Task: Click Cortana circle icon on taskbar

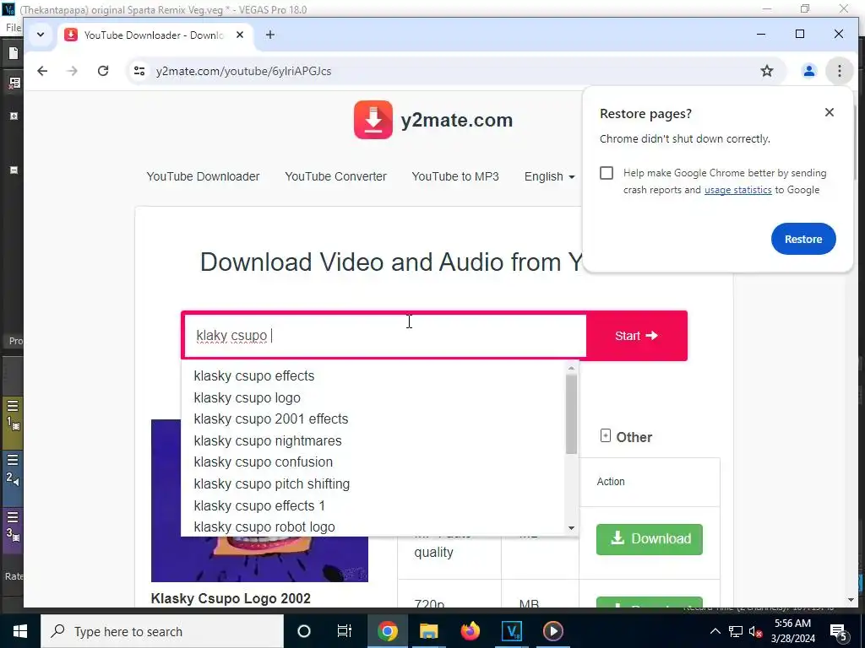Action: [x=304, y=631]
